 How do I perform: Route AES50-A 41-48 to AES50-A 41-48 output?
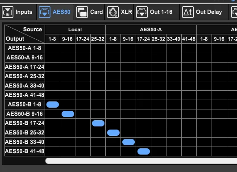(189, 95)
